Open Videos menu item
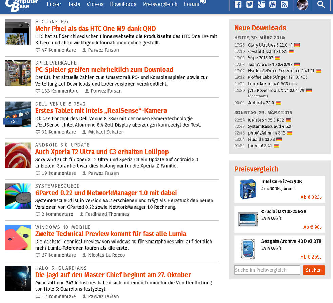This screenshot has width=333, height=303. 95,4
